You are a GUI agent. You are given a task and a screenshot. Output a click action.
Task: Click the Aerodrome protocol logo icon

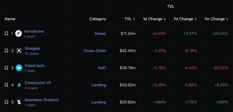18,33
